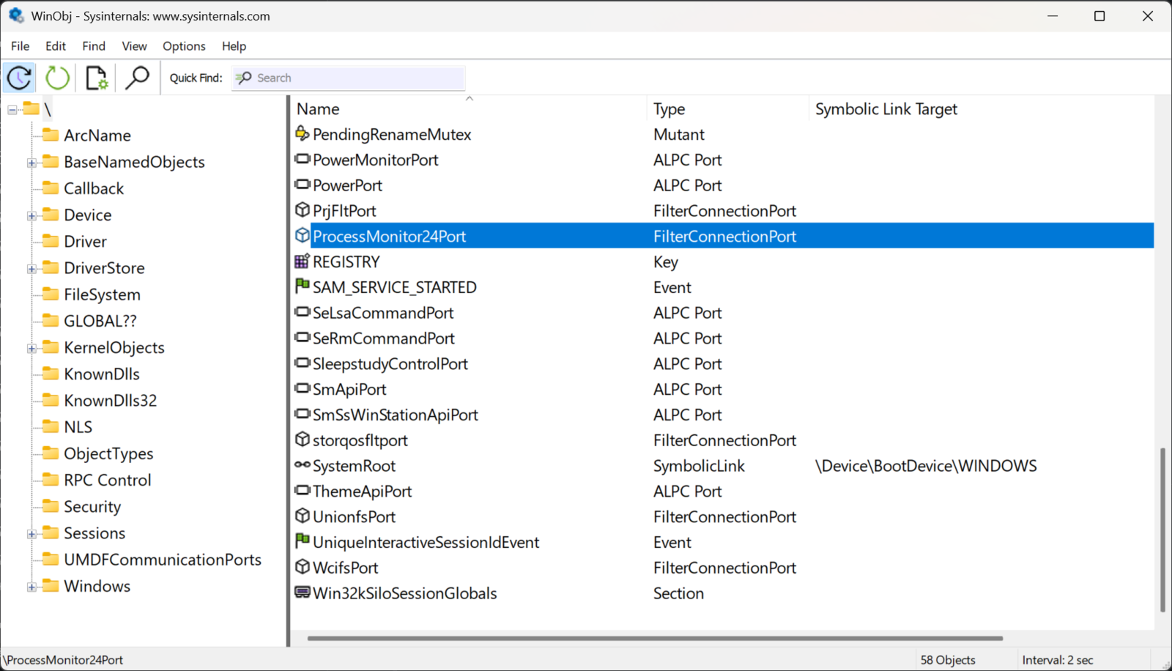Click the cube icon next to UnionfsPort
Screen dimensions: 1172x671
click(x=302, y=516)
